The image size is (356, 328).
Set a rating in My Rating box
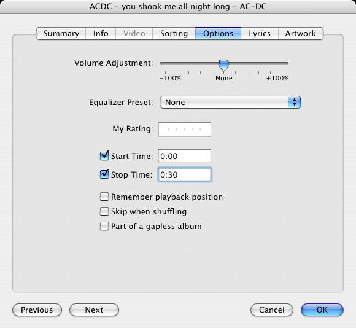[x=185, y=130]
